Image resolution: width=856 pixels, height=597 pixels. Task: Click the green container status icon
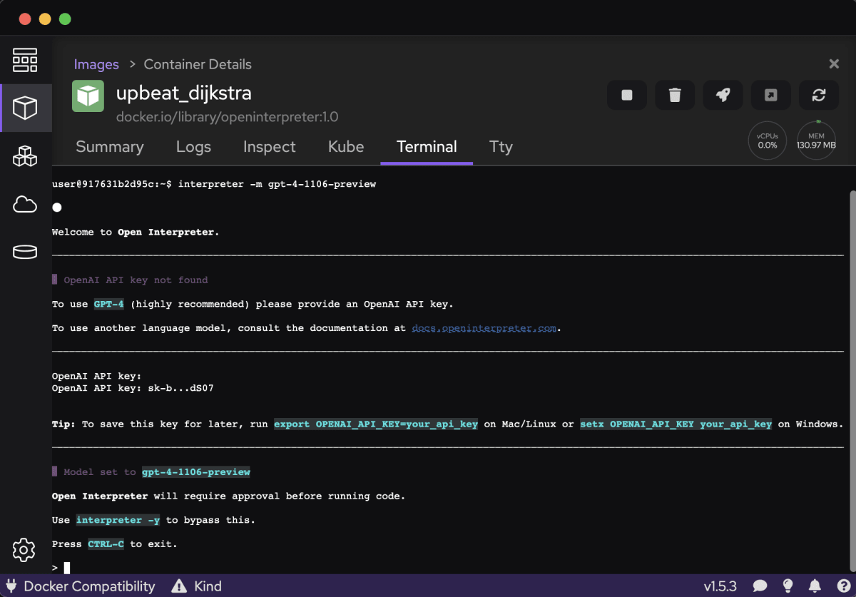tap(88, 96)
